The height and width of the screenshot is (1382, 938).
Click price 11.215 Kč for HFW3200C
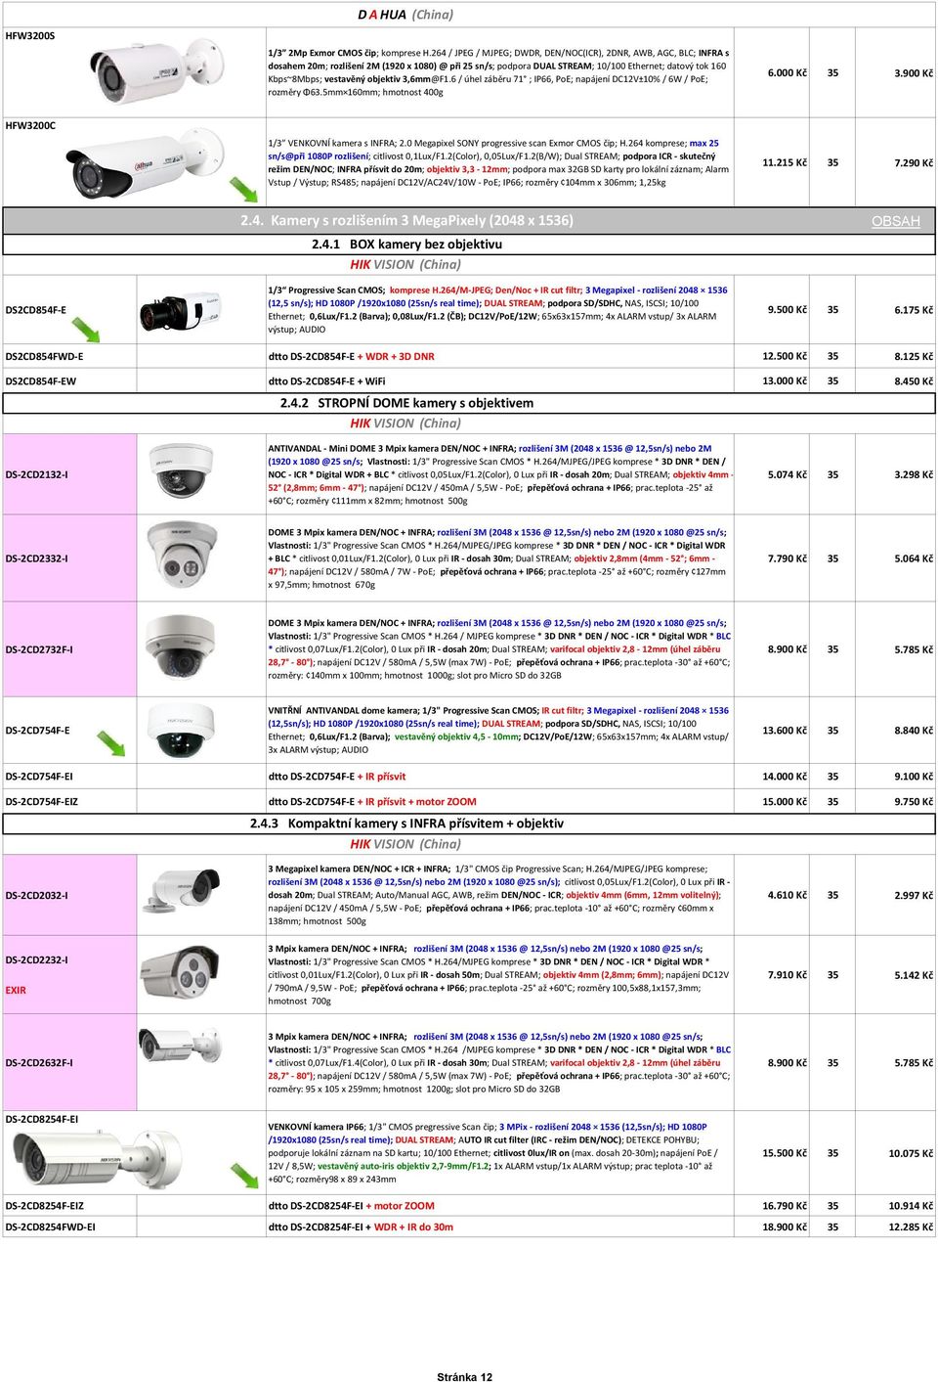point(785,163)
